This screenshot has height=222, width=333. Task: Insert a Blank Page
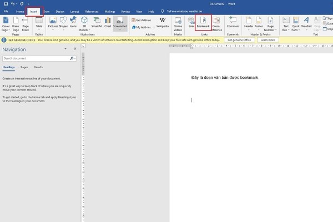pos(16,26)
